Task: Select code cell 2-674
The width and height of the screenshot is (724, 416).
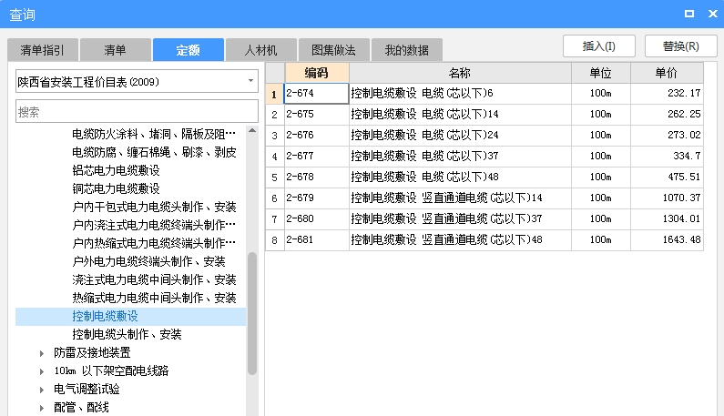Action: (x=317, y=93)
